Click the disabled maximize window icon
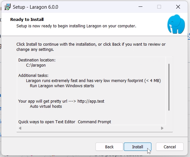This screenshot has height=157, width=190. click(159, 7)
